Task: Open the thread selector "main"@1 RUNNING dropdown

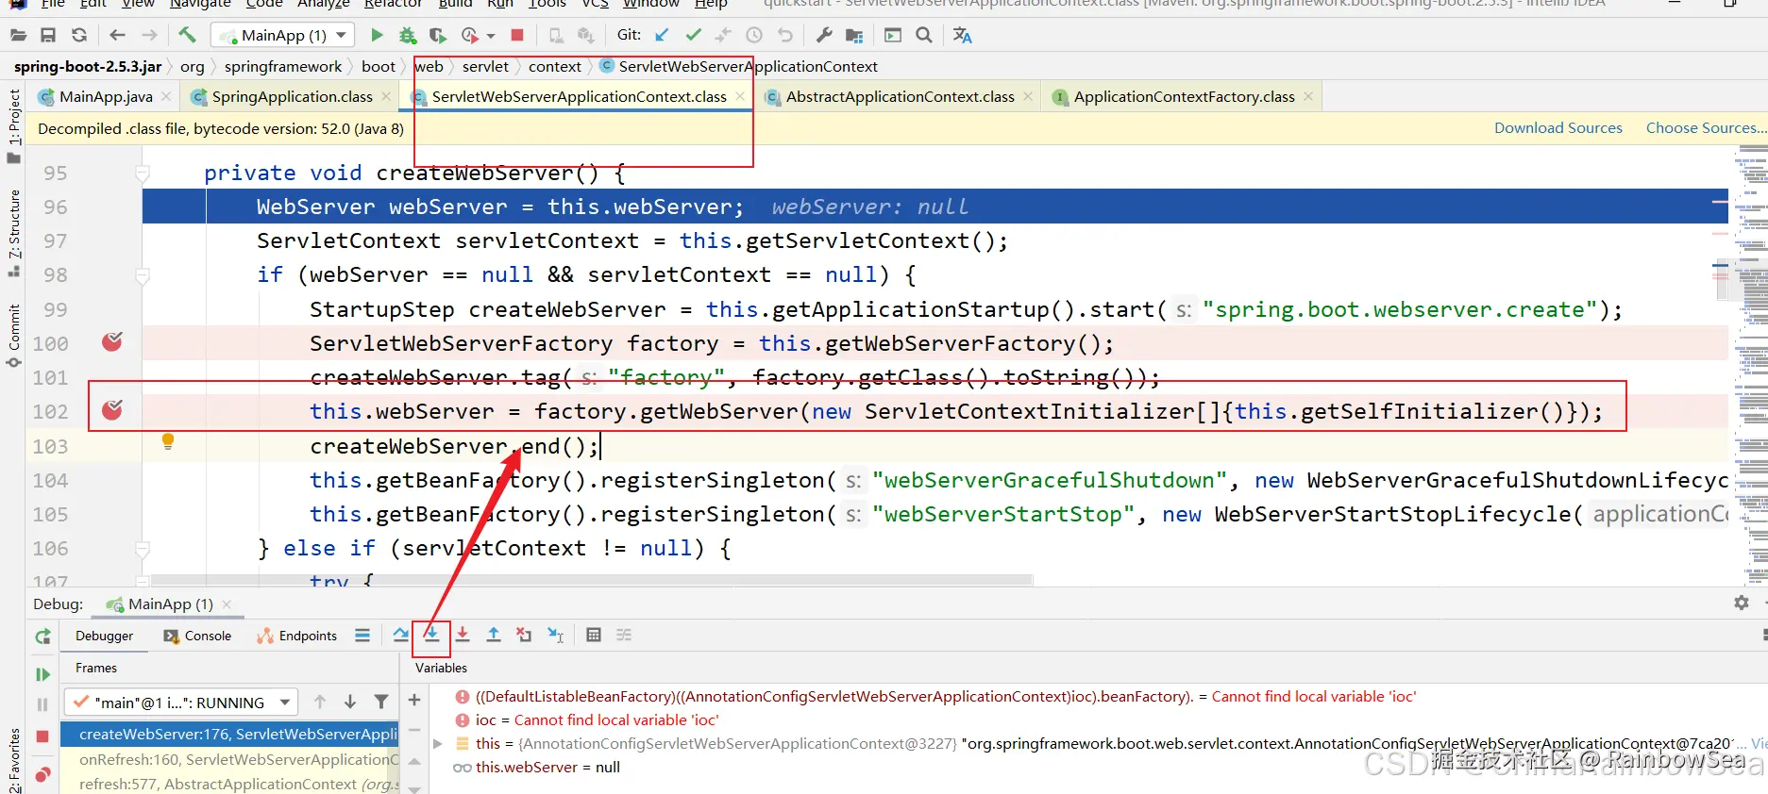Action: tap(181, 703)
